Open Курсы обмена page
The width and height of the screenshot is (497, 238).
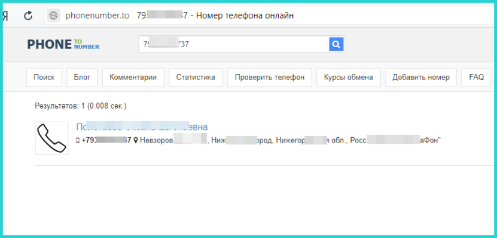(x=348, y=77)
